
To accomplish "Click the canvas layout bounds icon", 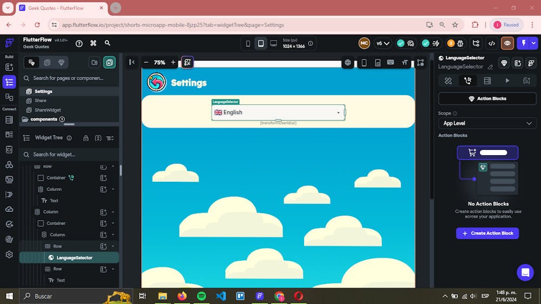I will 420,62.
